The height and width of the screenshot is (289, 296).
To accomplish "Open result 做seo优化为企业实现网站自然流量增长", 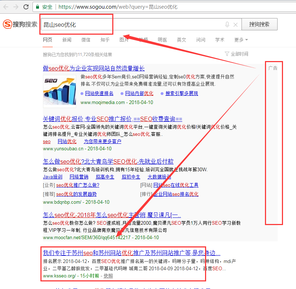I will pyautogui.click(x=94, y=68).
